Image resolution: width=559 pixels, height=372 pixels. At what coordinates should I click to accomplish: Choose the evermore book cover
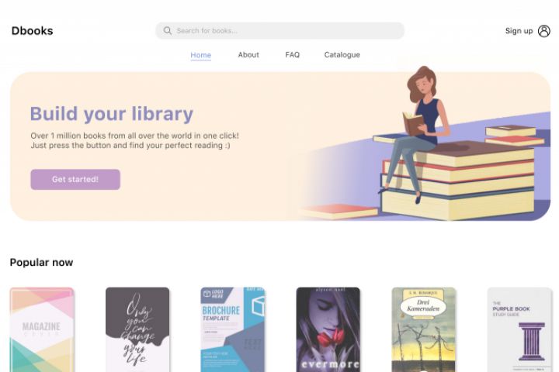[x=328, y=329]
